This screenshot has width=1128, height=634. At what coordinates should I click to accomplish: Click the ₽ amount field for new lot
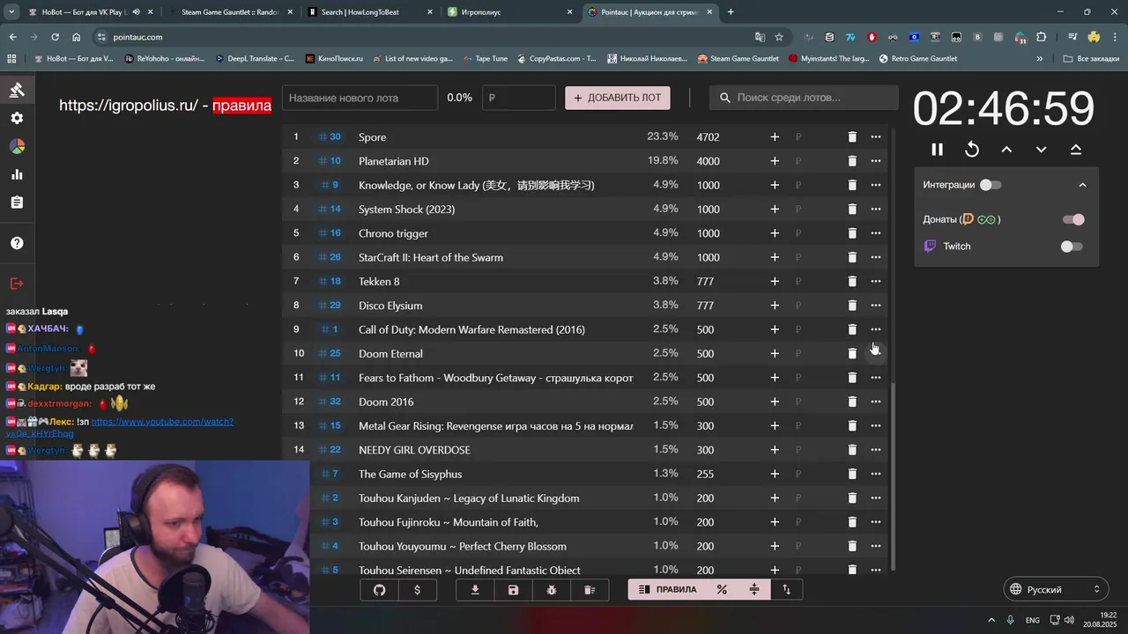519,98
